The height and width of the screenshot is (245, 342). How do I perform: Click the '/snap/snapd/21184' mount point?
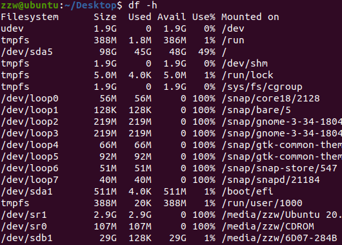pyautogui.click(x=270, y=180)
